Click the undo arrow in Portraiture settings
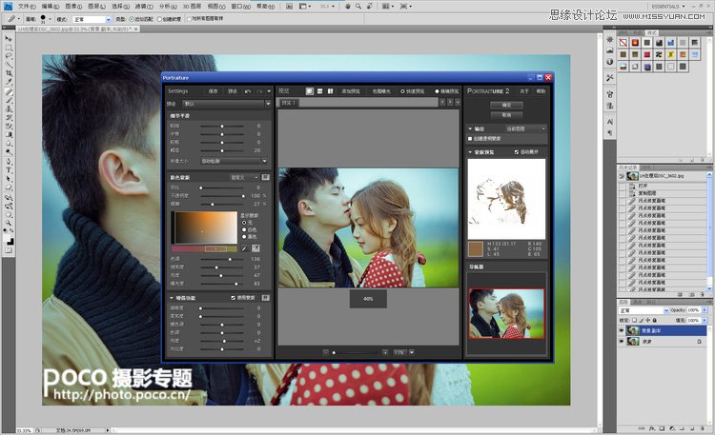715x435 pixels. [247, 90]
